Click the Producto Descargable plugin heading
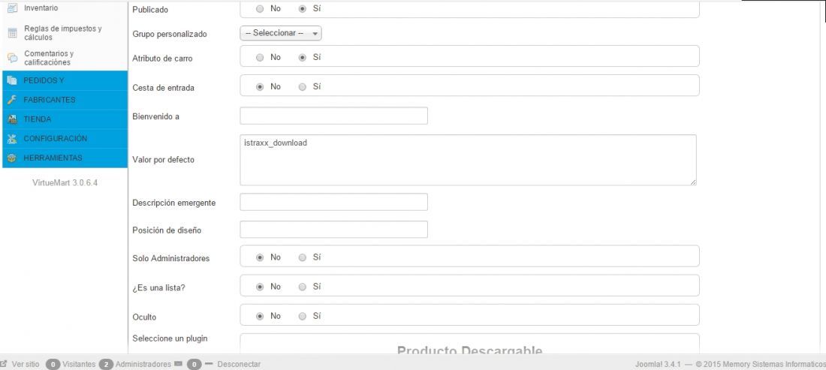826x370 pixels. coord(469,350)
